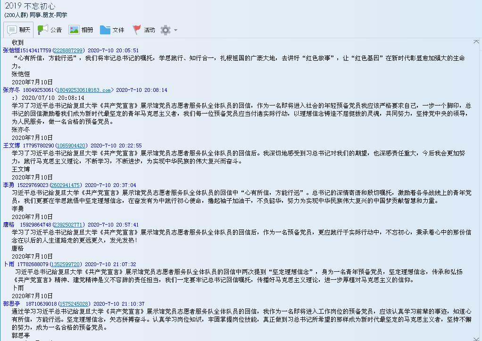482x341 pixels.
Task: Click the group title 2019 不忘初心
Action: pos(29,6)
